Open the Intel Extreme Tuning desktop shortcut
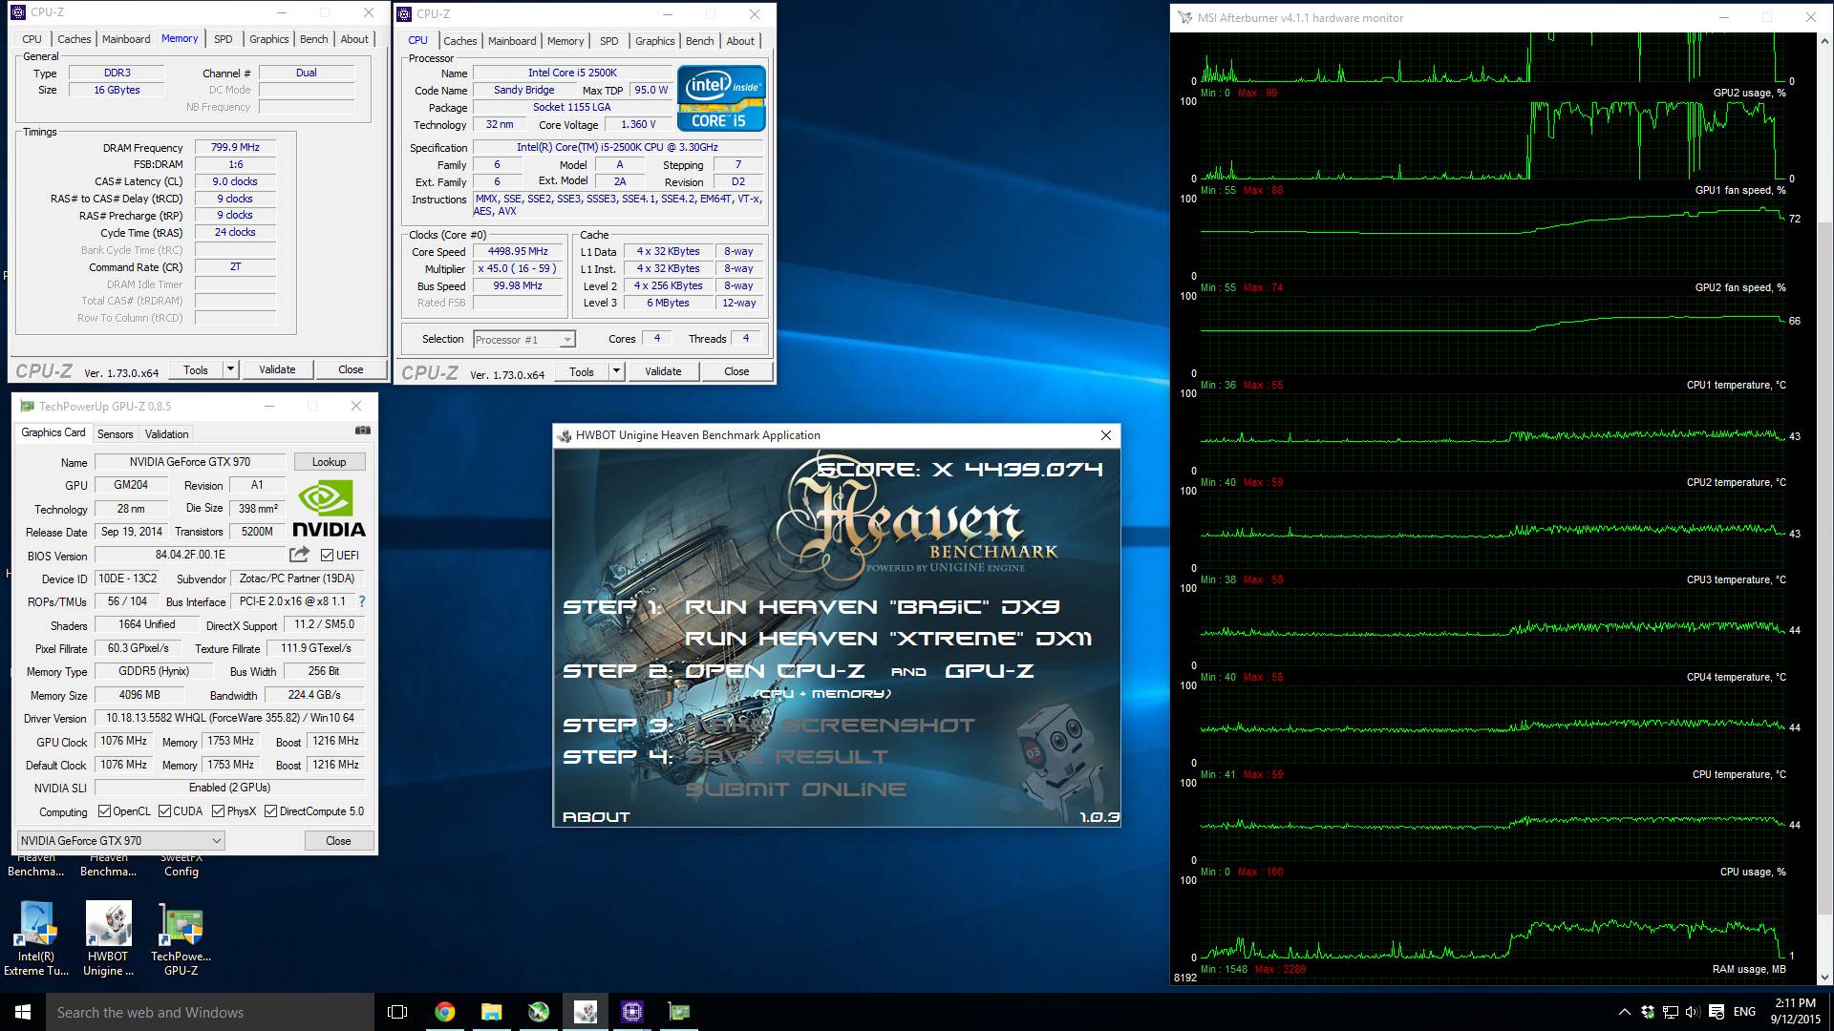The image size is (1834, 1031). 36,940
